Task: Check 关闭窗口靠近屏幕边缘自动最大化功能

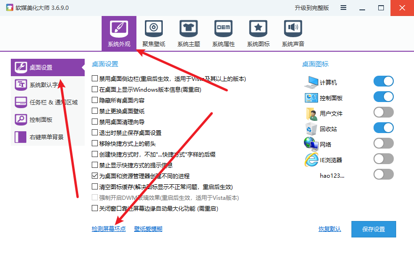Action: (95, 208)
